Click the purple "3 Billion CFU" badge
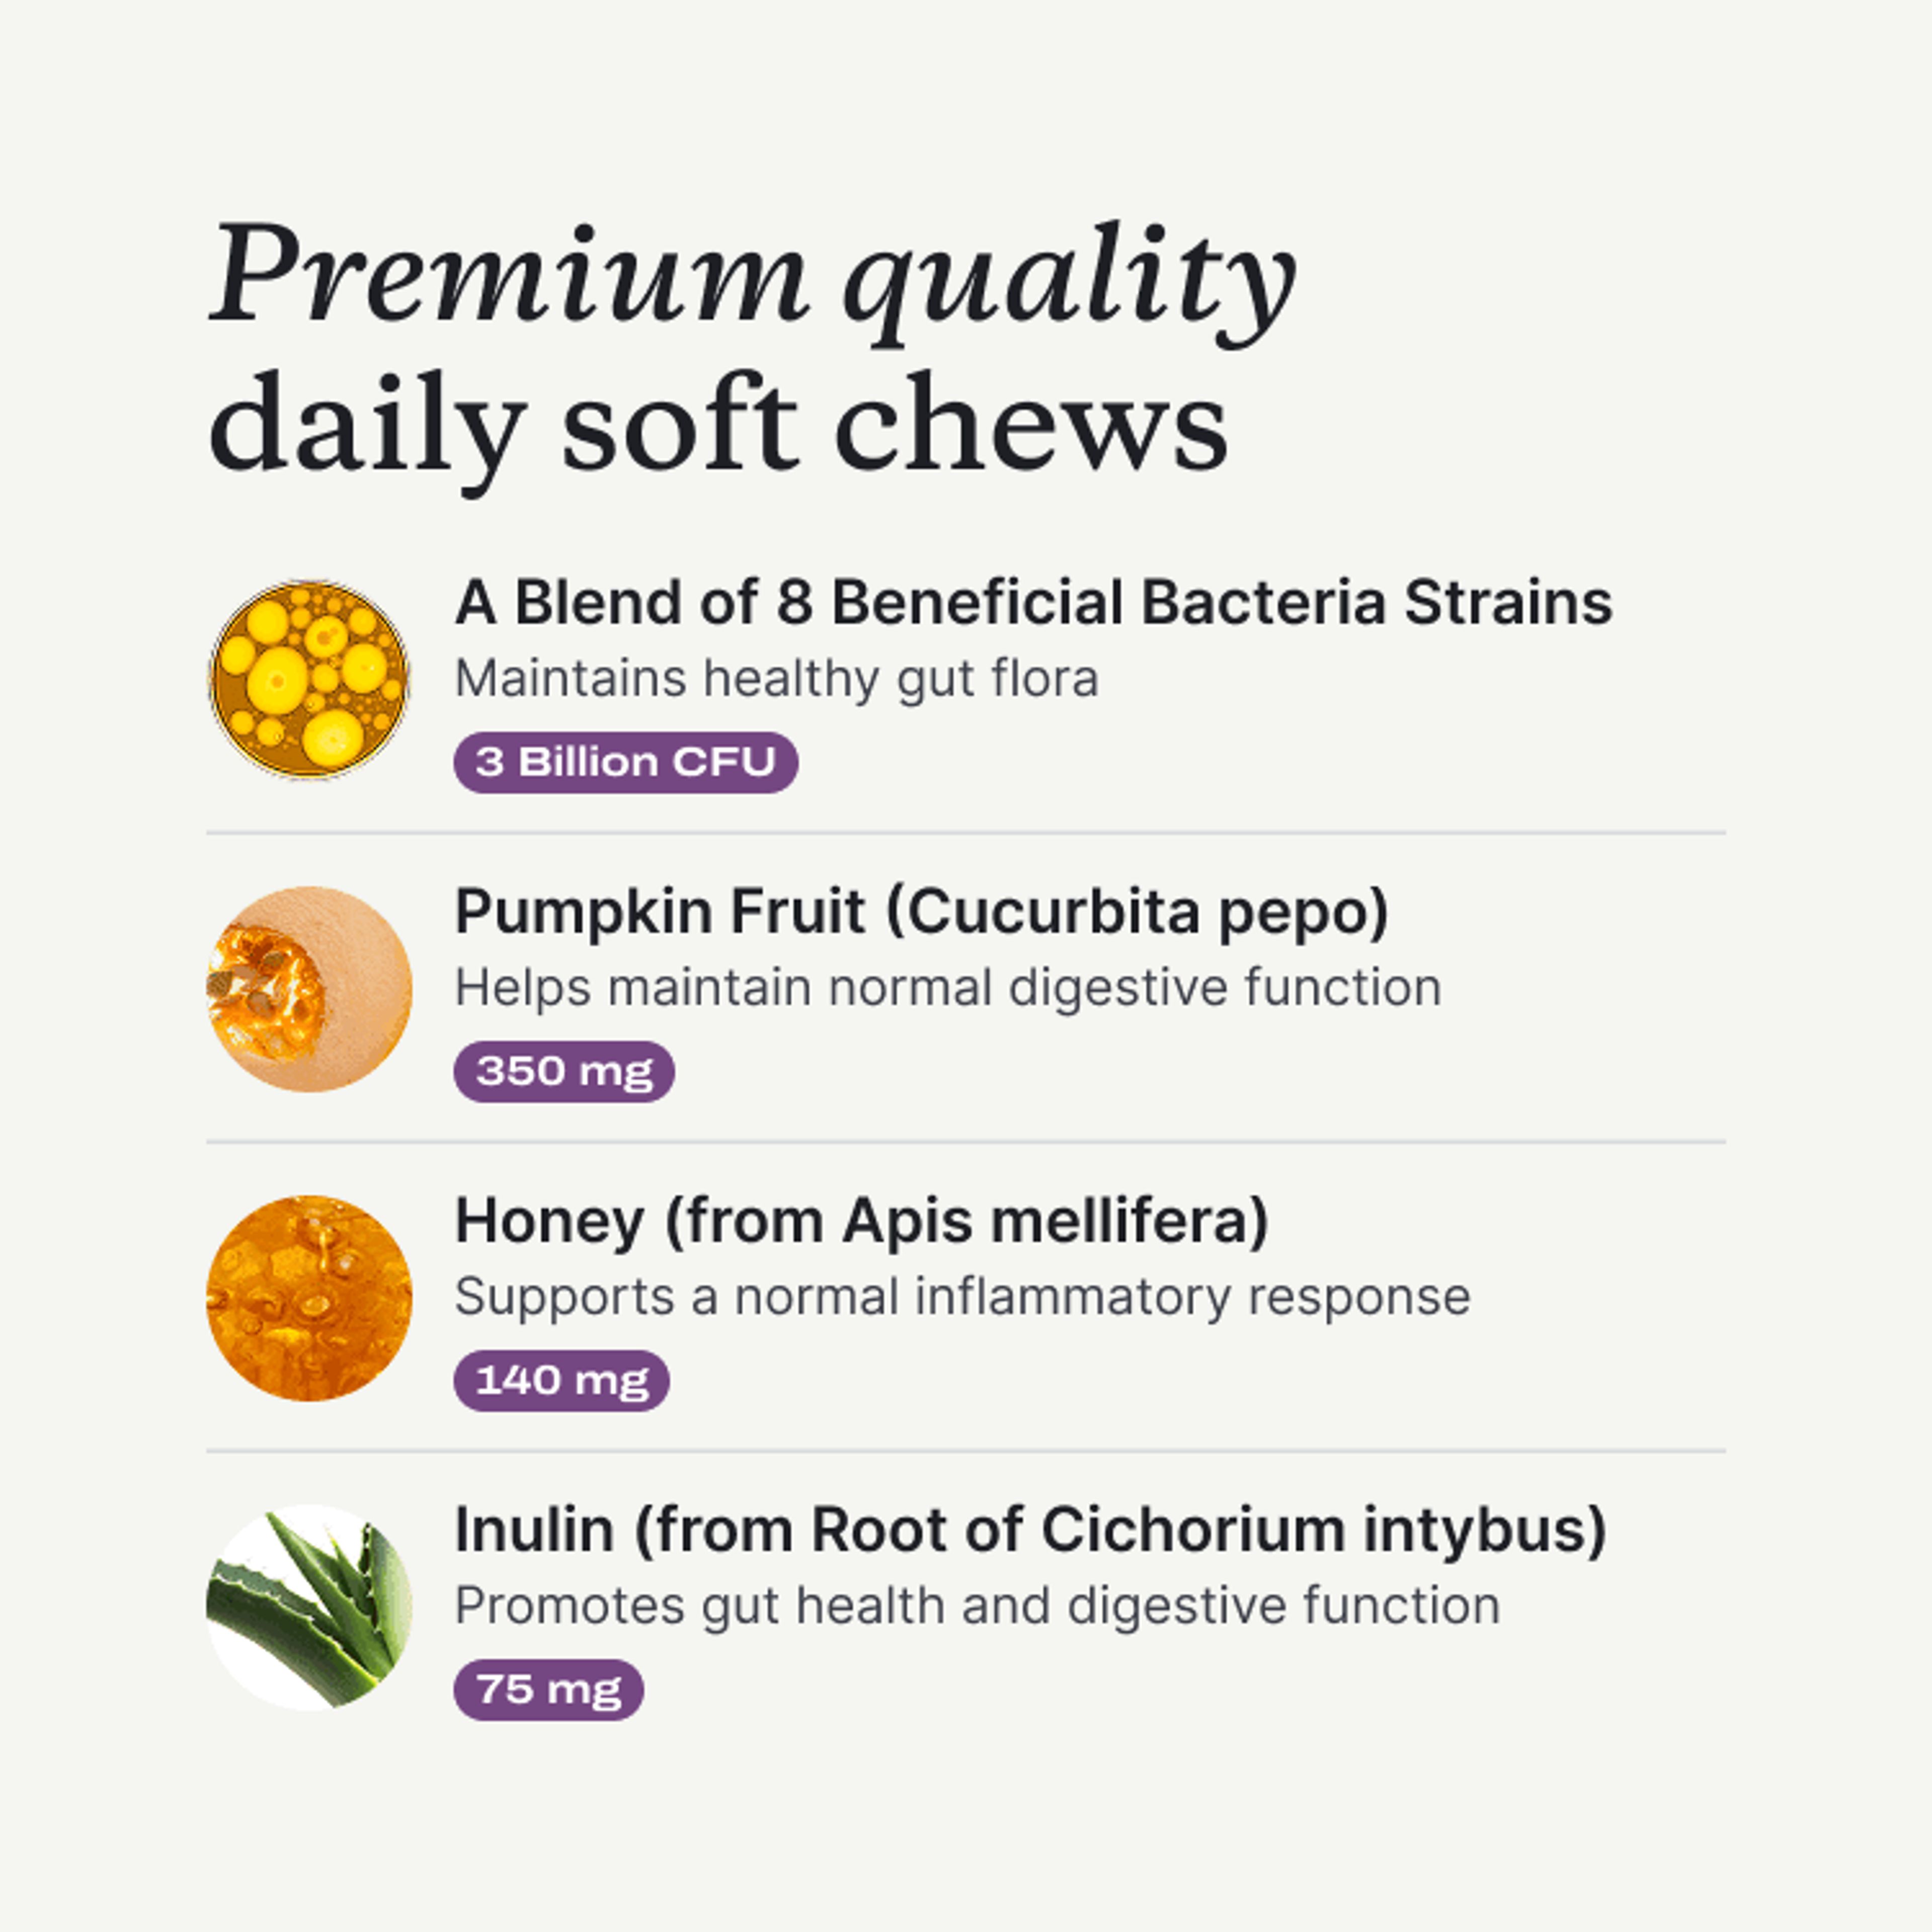 coord(625,762)
